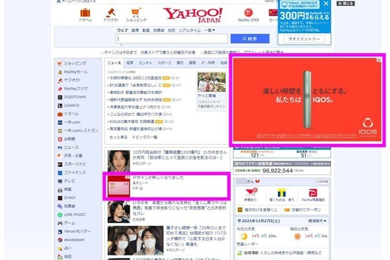The height and width of the screenshot is (260, 390).
Task: Close the 300円 PayPay bonus popup
Action: click(326, 3)
